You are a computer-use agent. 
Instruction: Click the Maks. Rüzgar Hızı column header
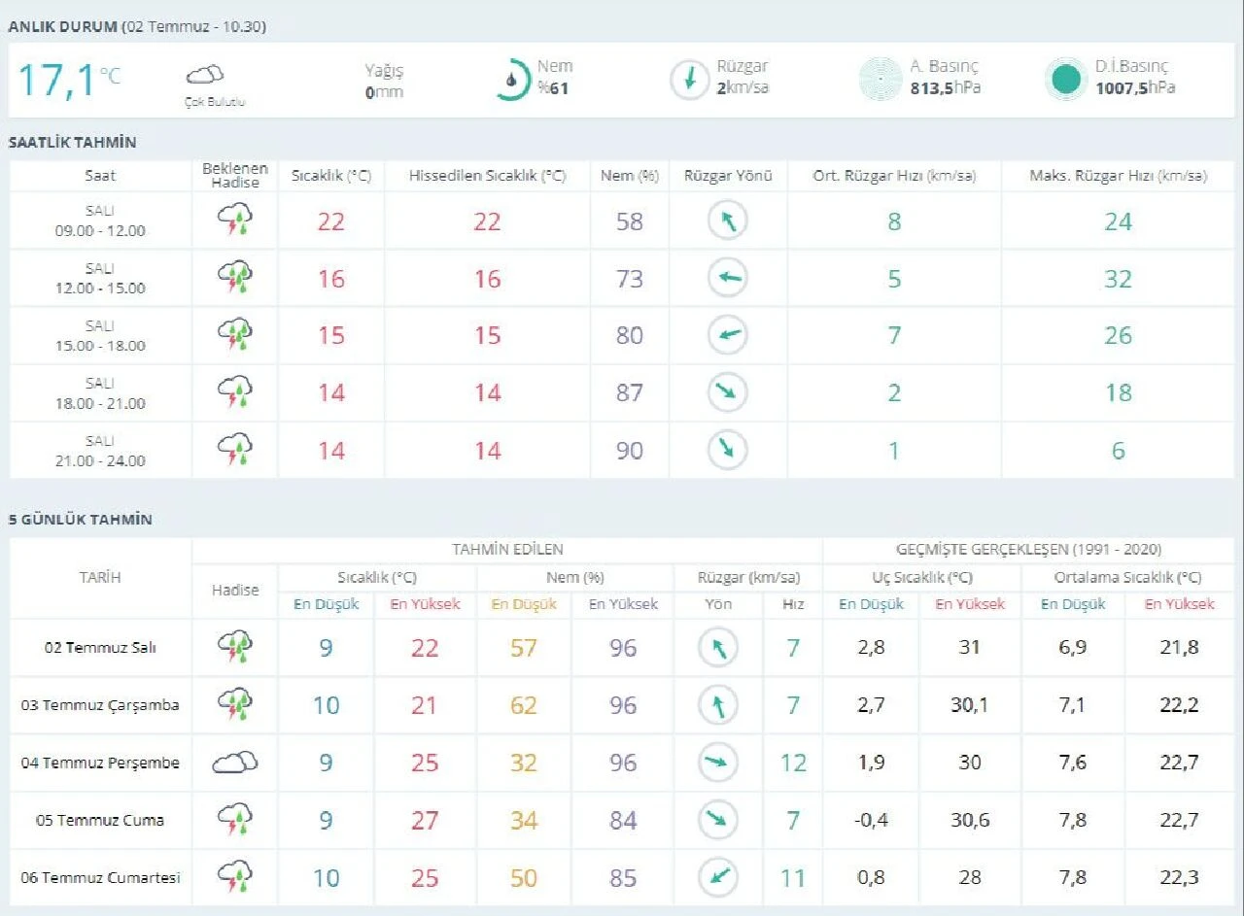1118,176
